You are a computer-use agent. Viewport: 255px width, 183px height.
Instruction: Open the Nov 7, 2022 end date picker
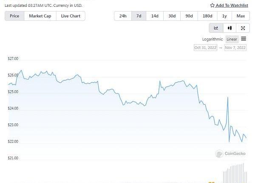coord(235,48)
